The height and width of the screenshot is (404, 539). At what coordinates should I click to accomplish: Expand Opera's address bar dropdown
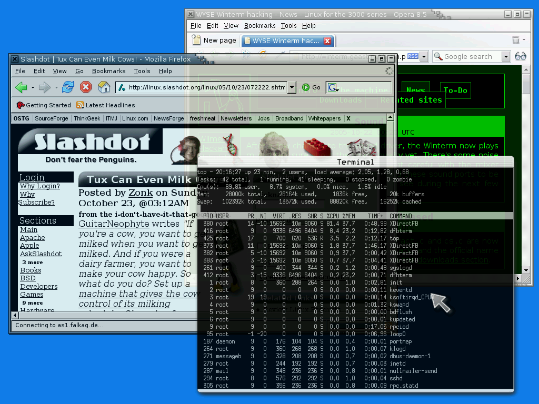tap(424, 56)
